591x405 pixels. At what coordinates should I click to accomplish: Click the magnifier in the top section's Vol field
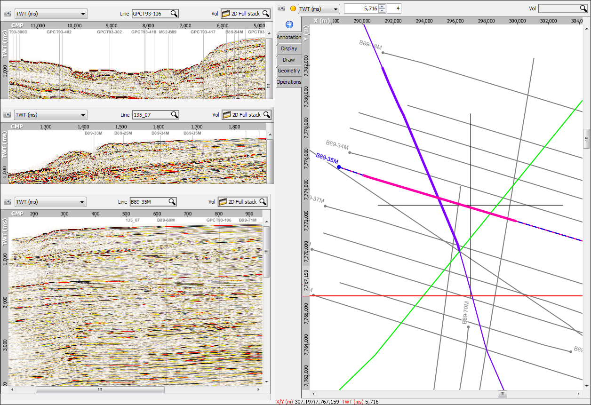(266, 14)
